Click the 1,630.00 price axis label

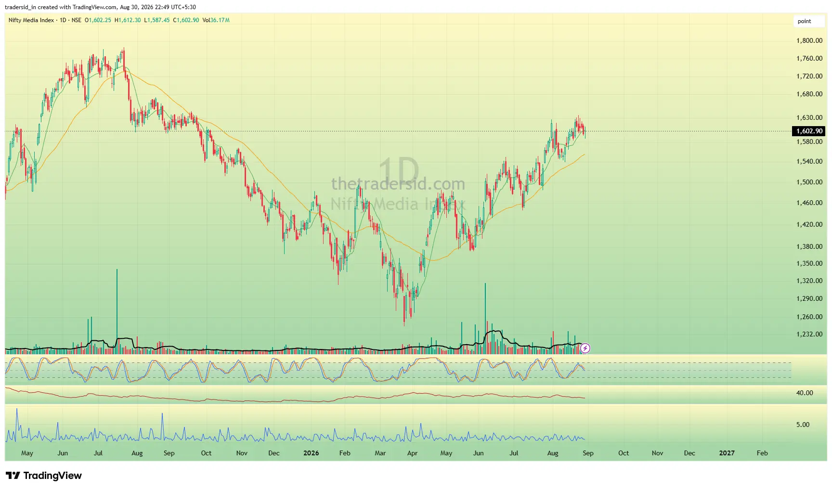pyautogui.click(x=809, y=117)
